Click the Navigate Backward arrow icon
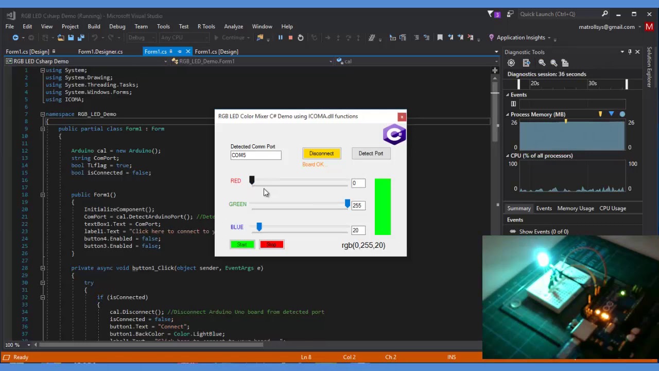Screen dimensions: 659x371 pos(15,38)
